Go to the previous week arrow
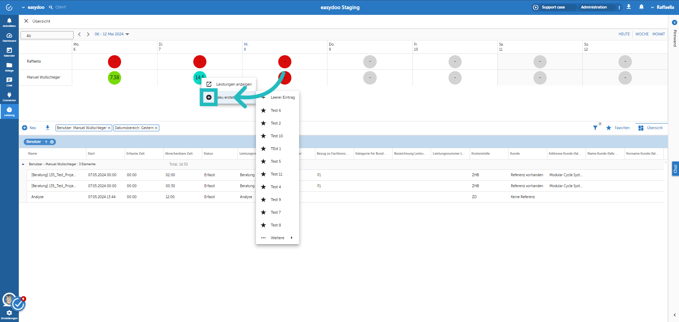This screenshot has height=322, width=679. 79,34
